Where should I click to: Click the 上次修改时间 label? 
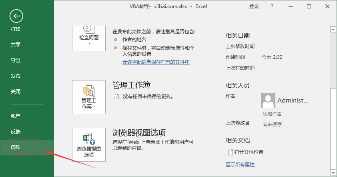click(240, 46)
